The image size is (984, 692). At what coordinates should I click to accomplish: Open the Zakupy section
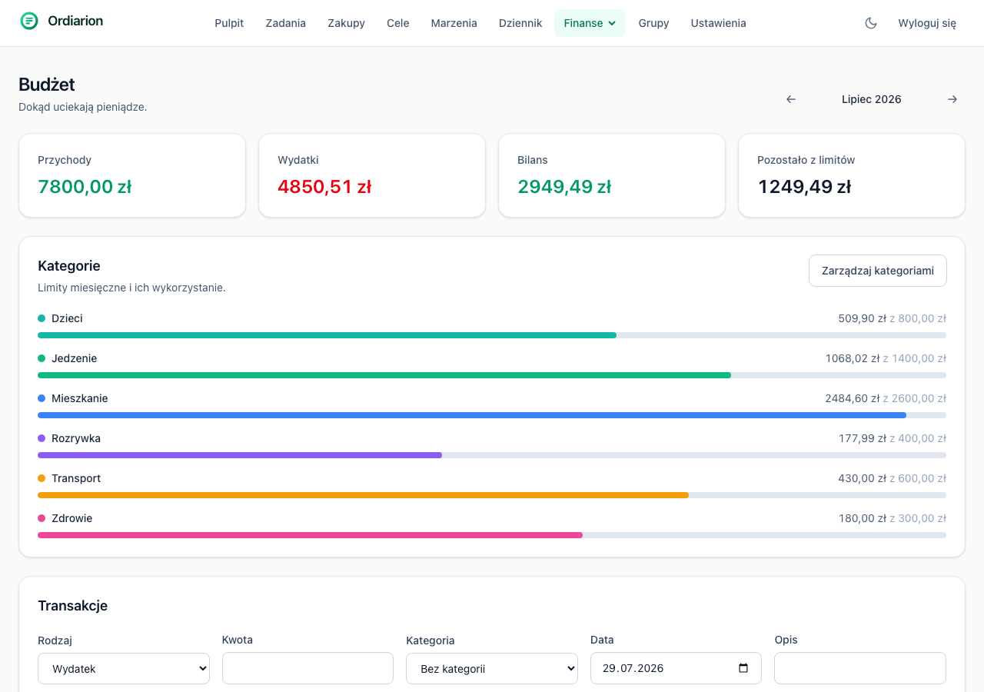pos(346,23)
